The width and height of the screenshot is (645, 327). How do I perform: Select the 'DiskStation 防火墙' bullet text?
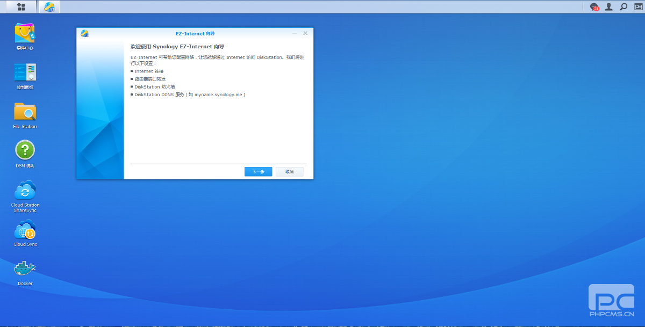point(155,86)
